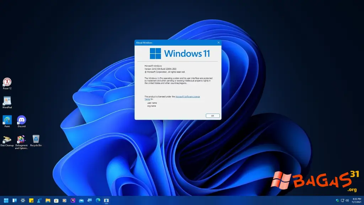Click the 'org name' text in dialog
The width and height of the screenshot is (364, 205).
point(151,106)
